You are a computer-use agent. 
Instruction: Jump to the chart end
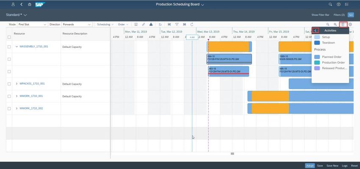(x=184, y=24)
